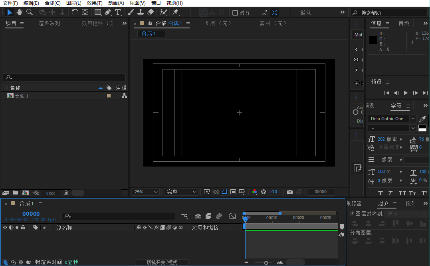430x266 pixels.
Task: Toggle the 对齐 snapping checkbox
Action: coord(235,13)
